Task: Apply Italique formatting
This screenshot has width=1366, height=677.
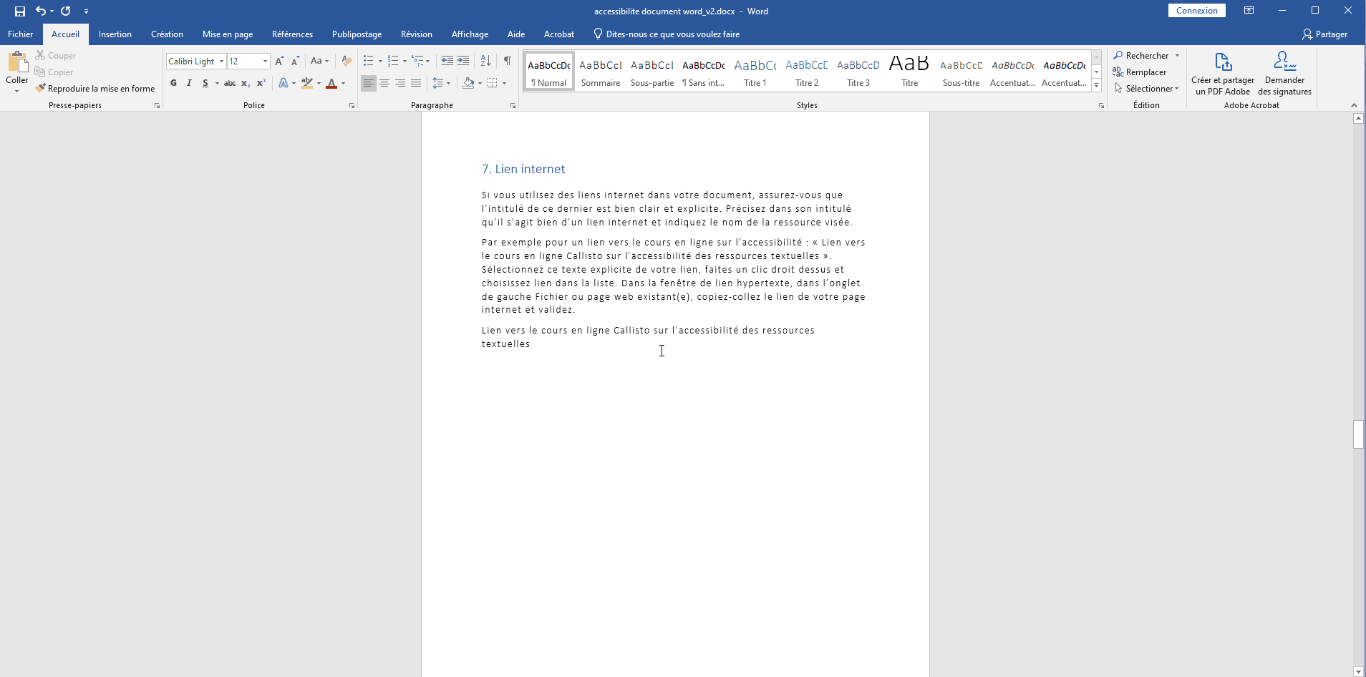Action: coord(189,83)
